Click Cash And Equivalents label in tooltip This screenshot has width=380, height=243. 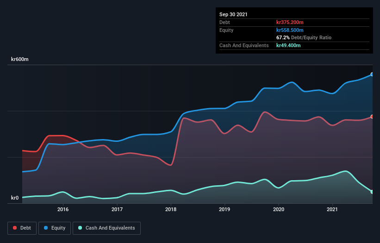coord(244,45)
